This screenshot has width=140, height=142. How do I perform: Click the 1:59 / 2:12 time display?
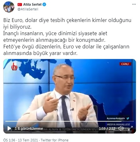click(x=107, y=128)
